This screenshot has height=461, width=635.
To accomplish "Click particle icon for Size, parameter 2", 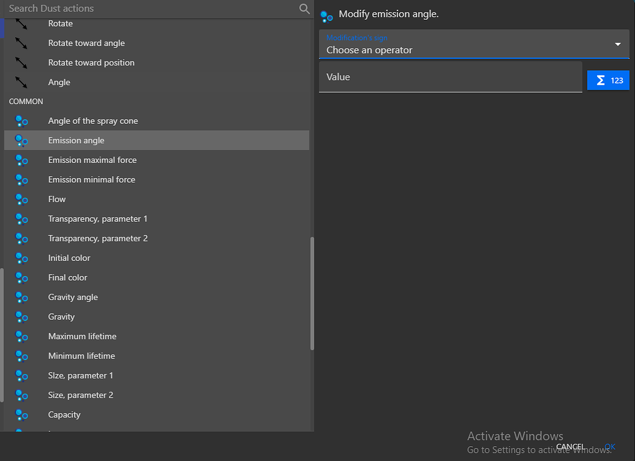I will pos(21,395).
